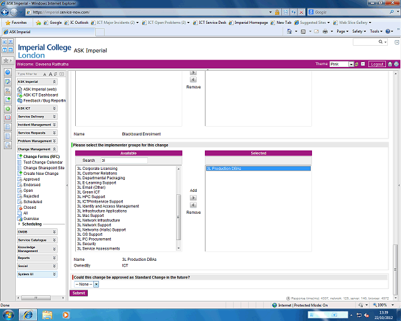Click the print icon in the pink banner
This screenshot has height=321, width=401.
[x=396, y=64]
